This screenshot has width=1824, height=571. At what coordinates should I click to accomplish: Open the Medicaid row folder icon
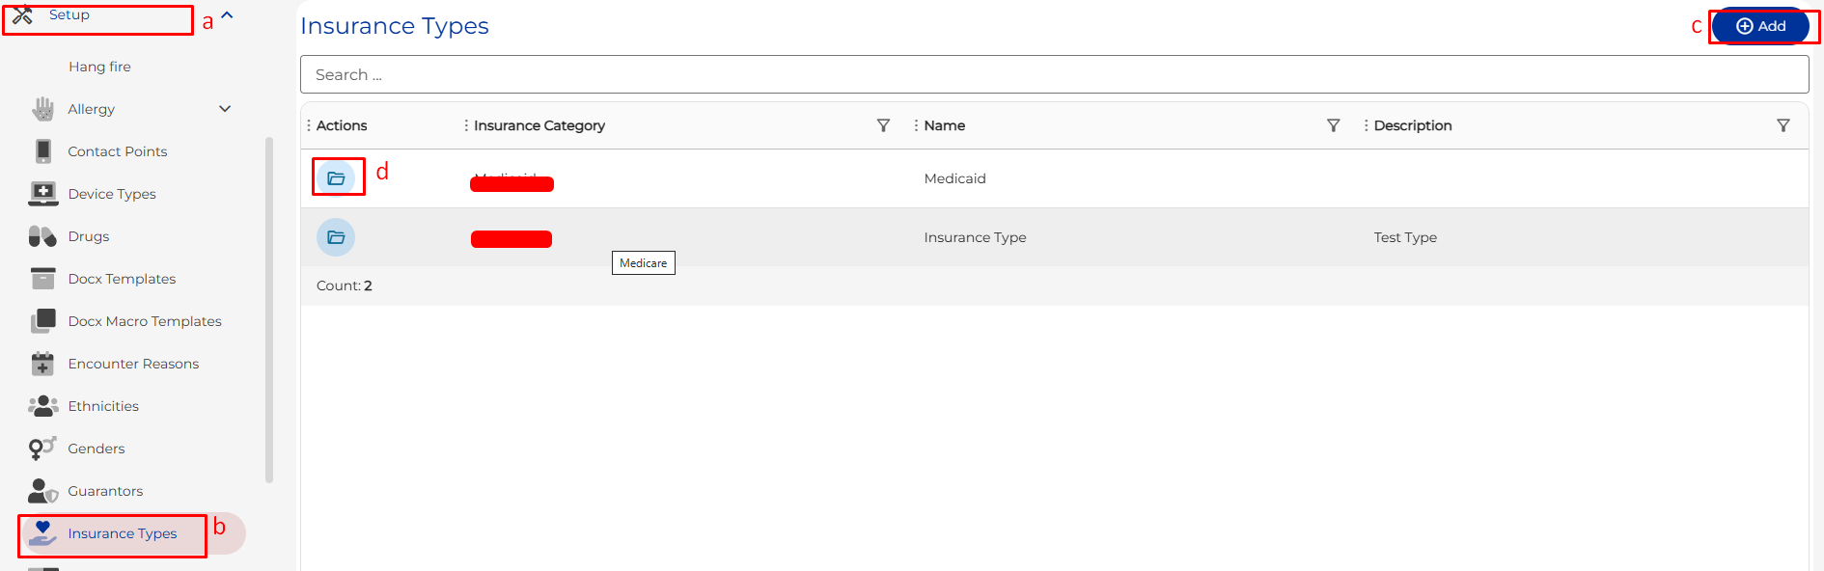pos(336,178)
